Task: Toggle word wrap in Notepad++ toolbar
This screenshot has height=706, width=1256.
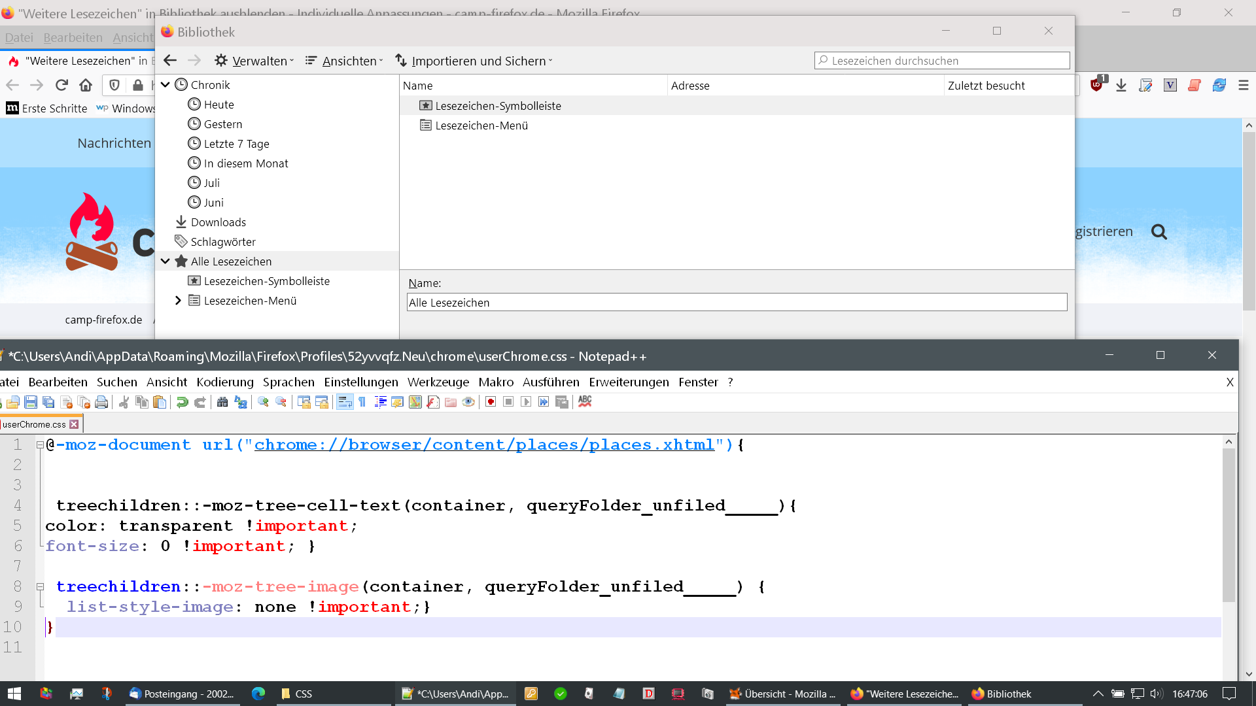Action: 345,402
